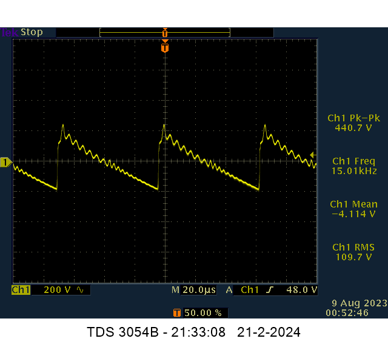Click the trigger level arrow on right edge
Image resolution: width=388 pixels, height=364 pixels.
tap(313, 155)
